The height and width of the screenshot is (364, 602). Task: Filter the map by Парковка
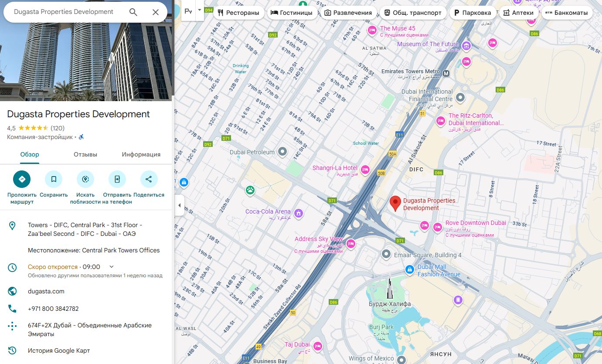coord(473,13)
